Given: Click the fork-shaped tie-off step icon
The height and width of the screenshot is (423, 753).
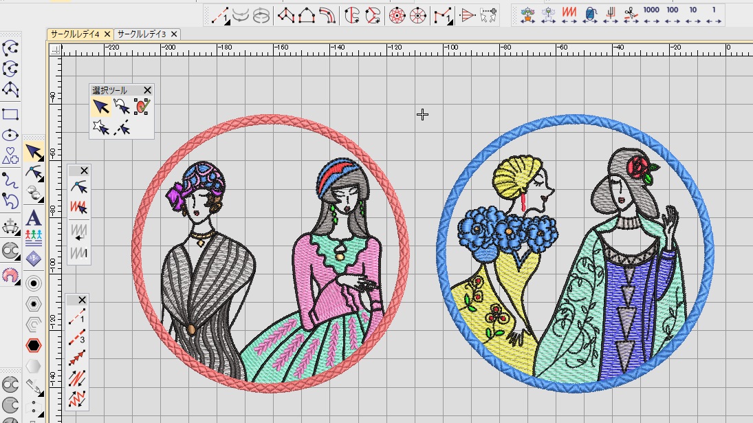Looking at the screenshot, I should (611, 15).
